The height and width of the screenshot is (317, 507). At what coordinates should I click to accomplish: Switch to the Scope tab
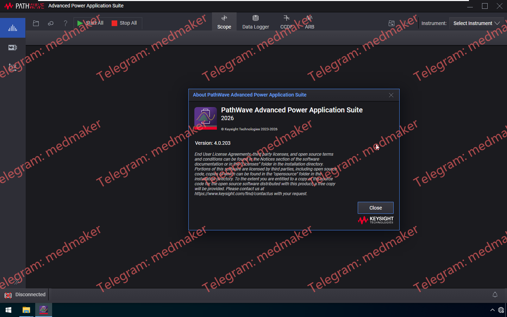coord(224,22)
